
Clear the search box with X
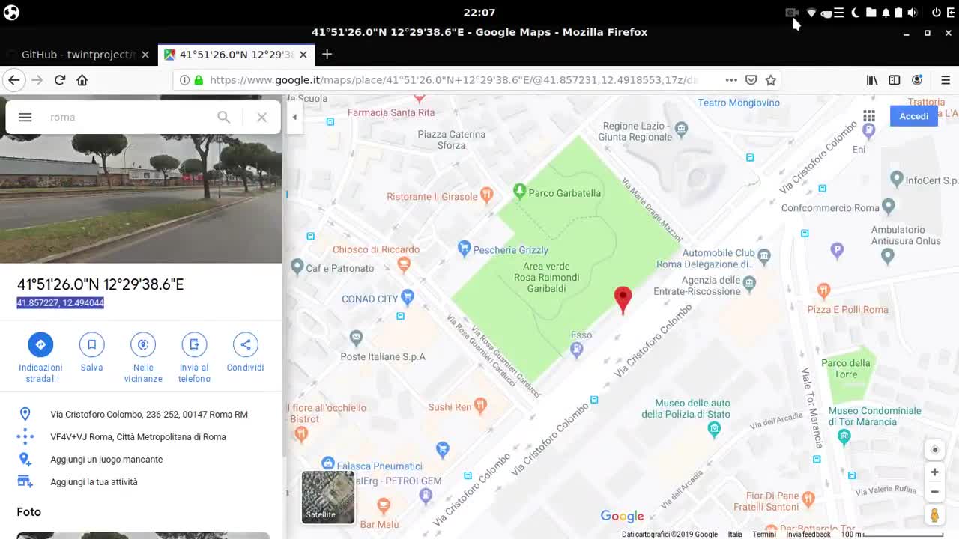tap(261, 117)
